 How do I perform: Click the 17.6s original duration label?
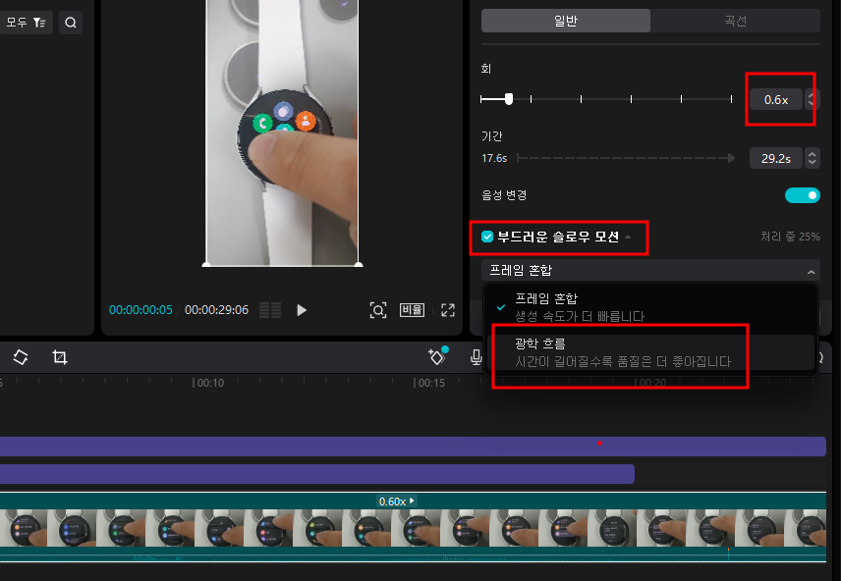tap(494, 158)
